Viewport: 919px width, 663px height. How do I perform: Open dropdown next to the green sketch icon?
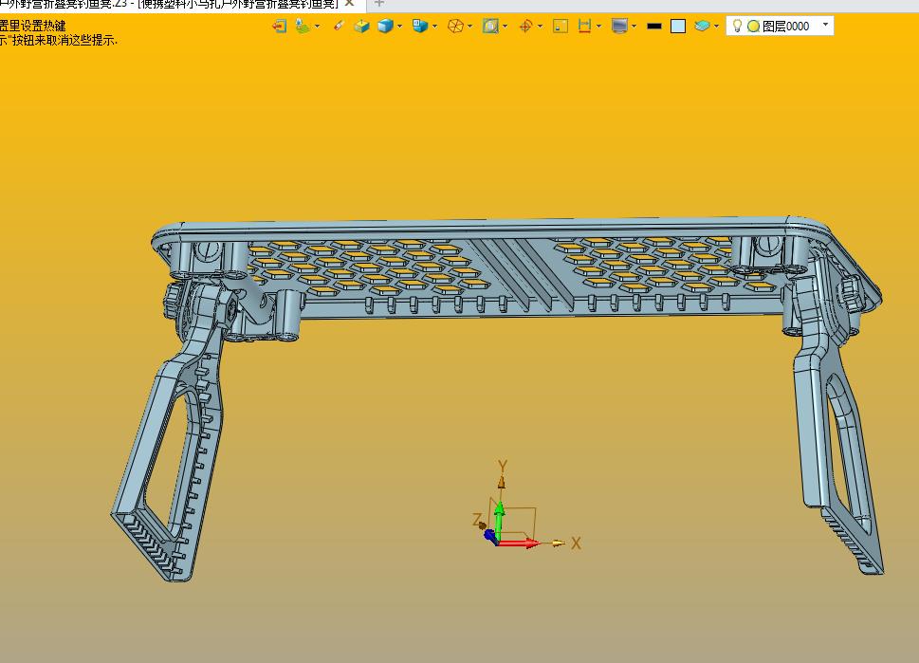click(x=317, y=26)
